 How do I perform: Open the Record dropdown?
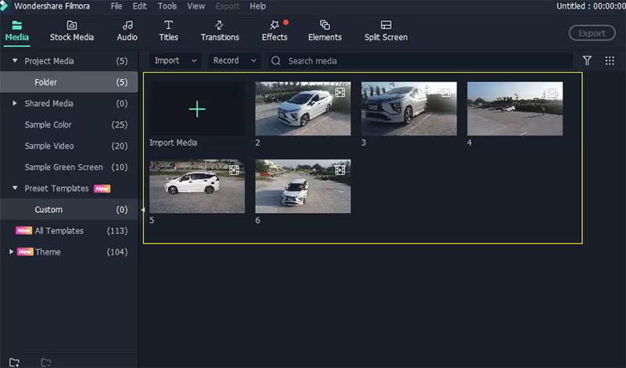pos(234,61)
